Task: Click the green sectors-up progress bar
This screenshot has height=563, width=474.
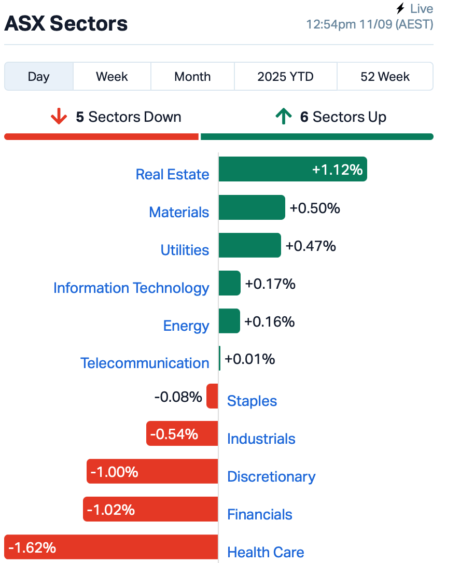Action: (x=316, y=137)
